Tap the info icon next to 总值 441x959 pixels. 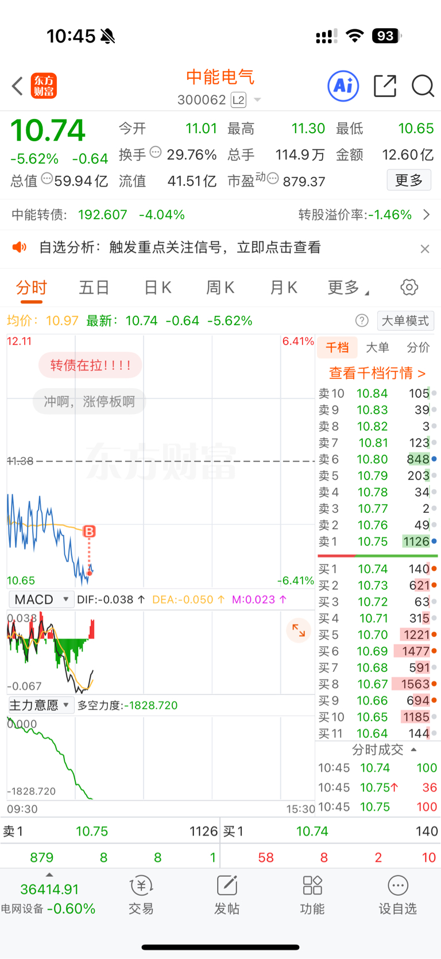[47, 179]
